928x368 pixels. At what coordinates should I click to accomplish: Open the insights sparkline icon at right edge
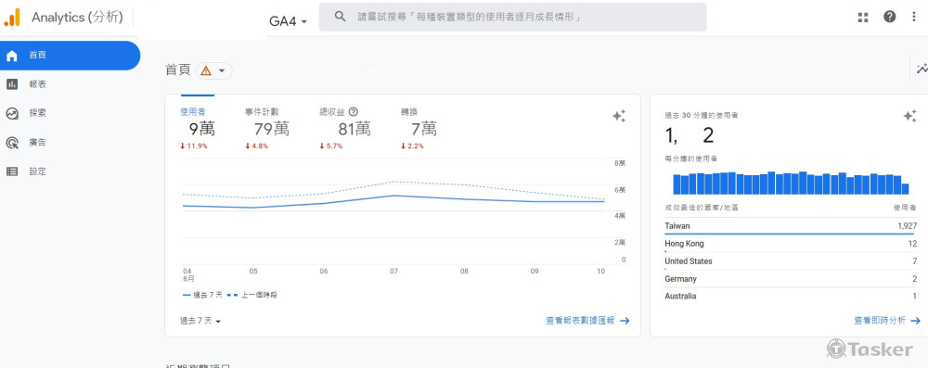922,70
